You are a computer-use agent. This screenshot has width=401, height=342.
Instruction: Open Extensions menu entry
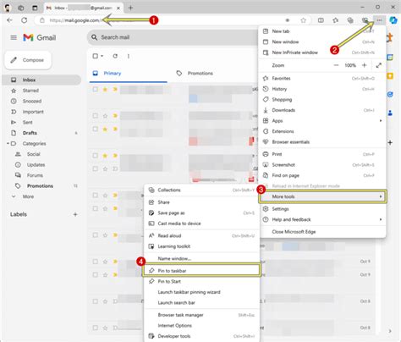coord(322,131)
